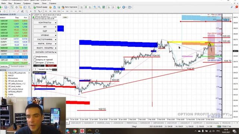Expand the УРОВНИ panel menu
The width and height of the screenshot is (239, 134).
[45, 35]
